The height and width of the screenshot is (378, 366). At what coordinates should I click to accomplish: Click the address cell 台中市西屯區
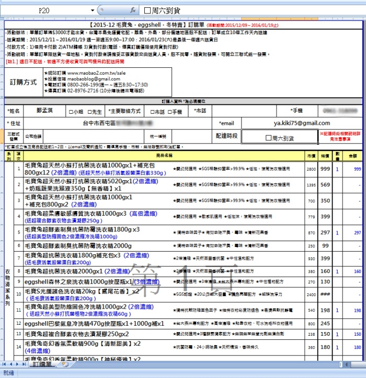point(118,123)
